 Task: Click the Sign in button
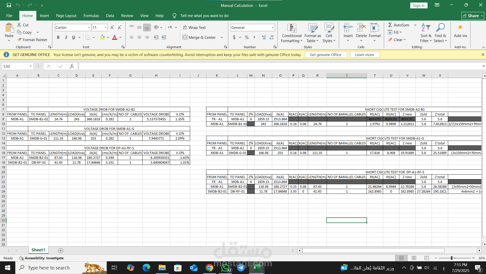click(x=419, y=5)
